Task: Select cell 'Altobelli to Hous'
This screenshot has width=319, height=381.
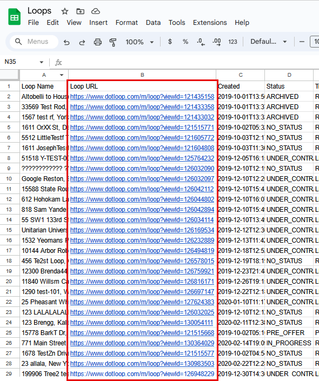Action: 44,97
